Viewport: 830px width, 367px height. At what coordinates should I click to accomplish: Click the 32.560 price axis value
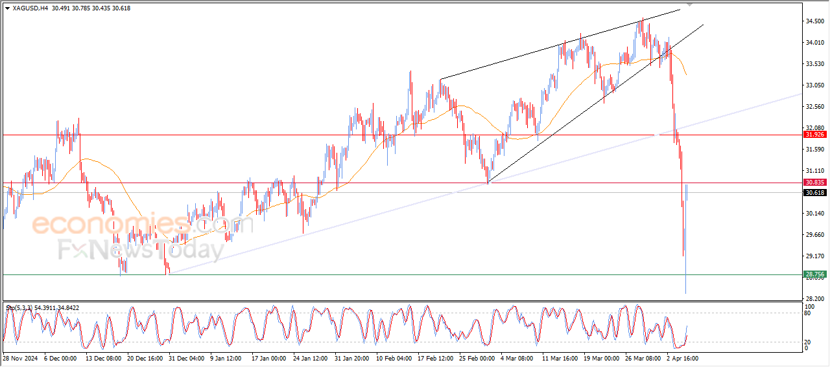[x=815, y=107]
